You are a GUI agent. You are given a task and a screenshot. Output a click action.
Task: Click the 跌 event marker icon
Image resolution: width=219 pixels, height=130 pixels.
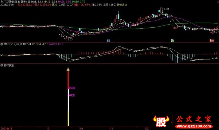[x=172, y=40]
